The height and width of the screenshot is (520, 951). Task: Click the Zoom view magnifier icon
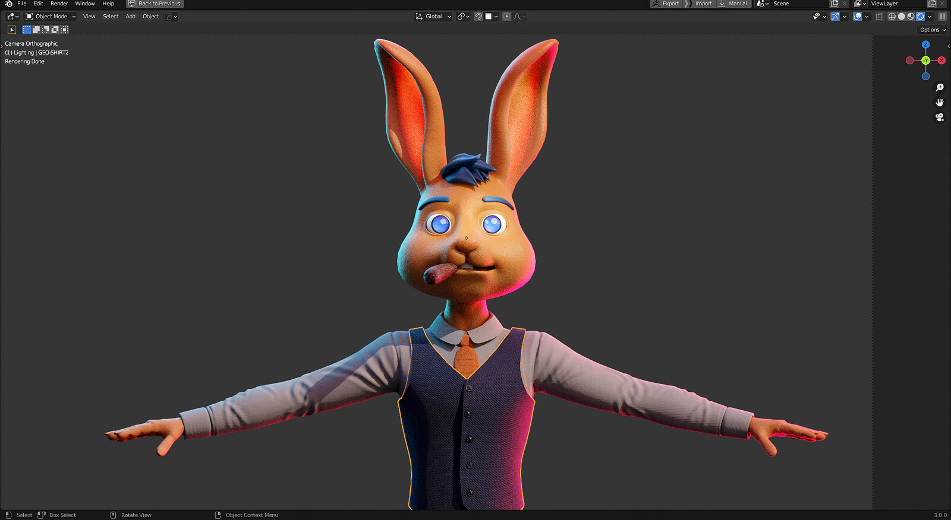940,88
